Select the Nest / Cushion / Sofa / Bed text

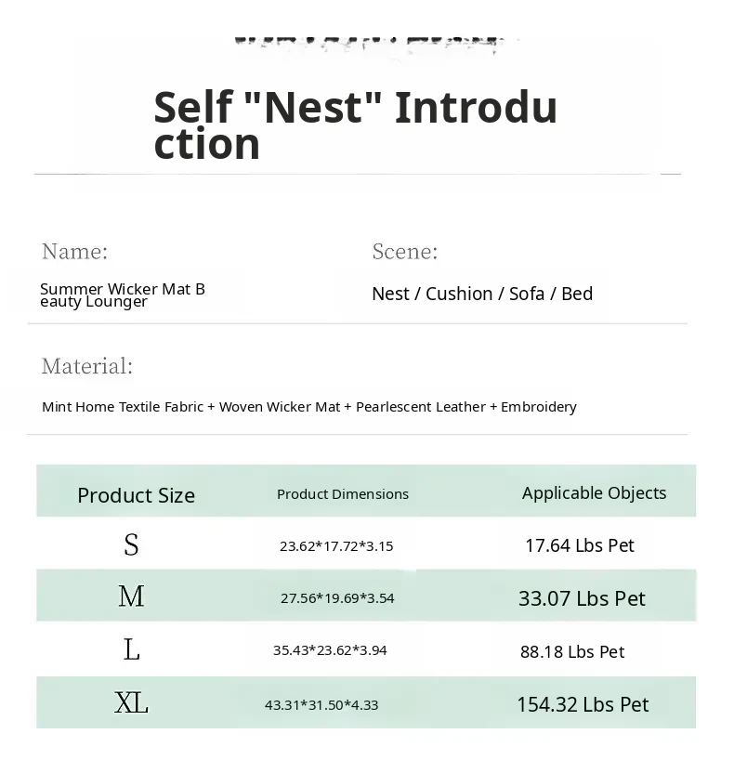(481, 294)
